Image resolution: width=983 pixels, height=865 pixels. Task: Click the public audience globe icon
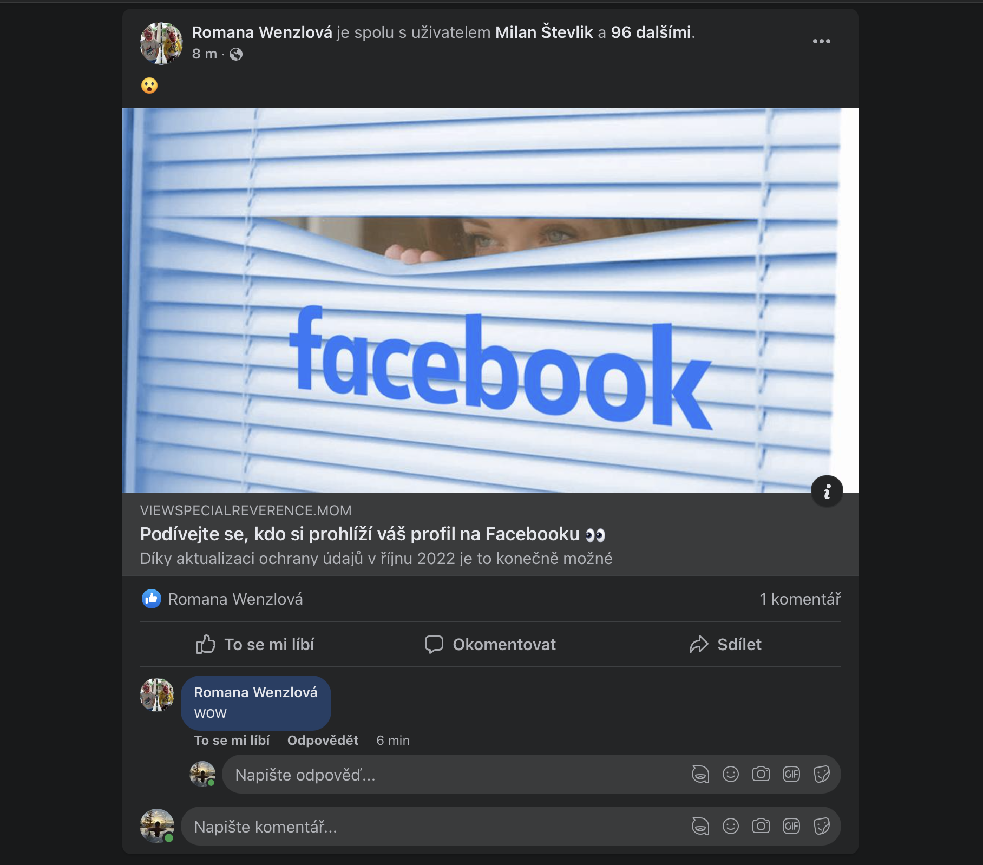pos(236,54)
